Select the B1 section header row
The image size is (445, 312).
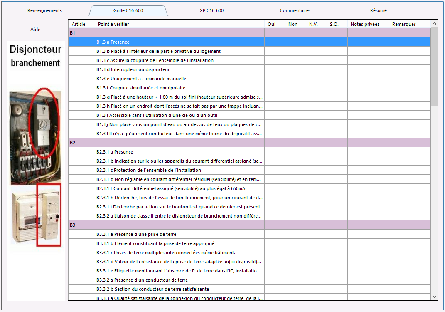pyautogui.click(x=249, y=33)
